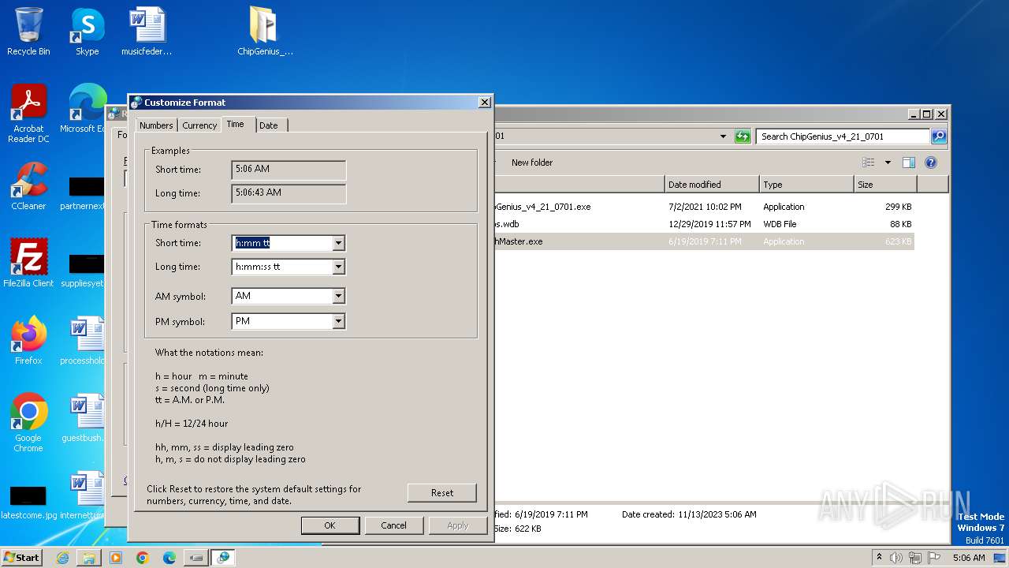Open the ChipGenius folder on the desktop
The width and height of the screenshot is (1009, 568).
tap(265, 32)
